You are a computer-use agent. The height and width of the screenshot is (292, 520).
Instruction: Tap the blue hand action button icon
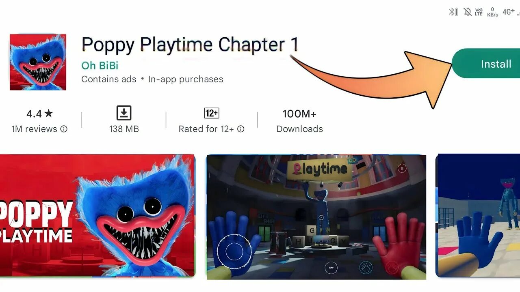click(x=366, y=267)
